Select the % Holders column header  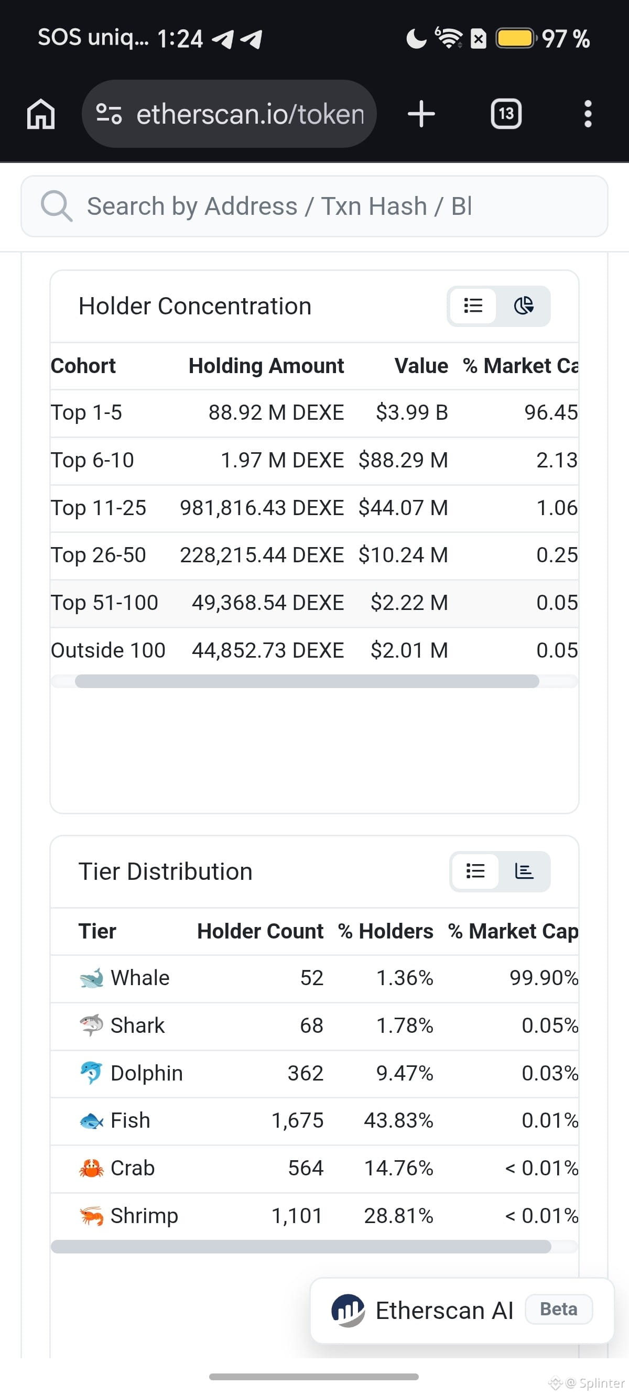click(386, 931)
